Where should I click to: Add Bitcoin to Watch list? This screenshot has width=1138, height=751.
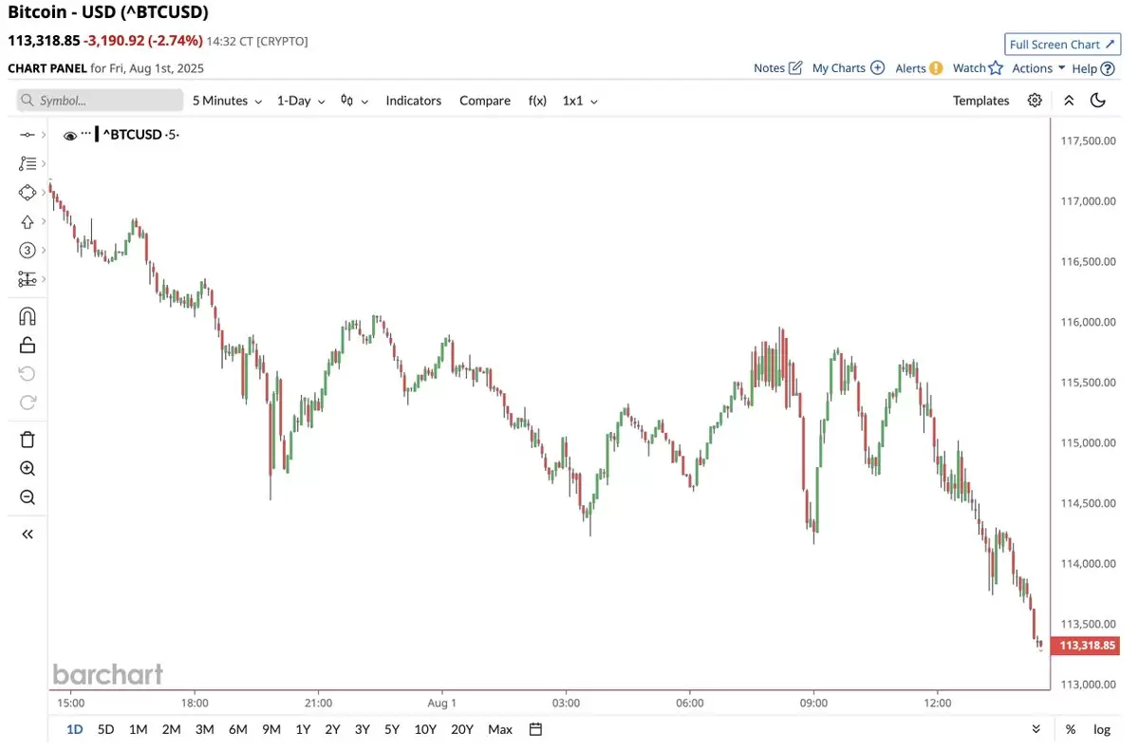click(x=978, y=68)
